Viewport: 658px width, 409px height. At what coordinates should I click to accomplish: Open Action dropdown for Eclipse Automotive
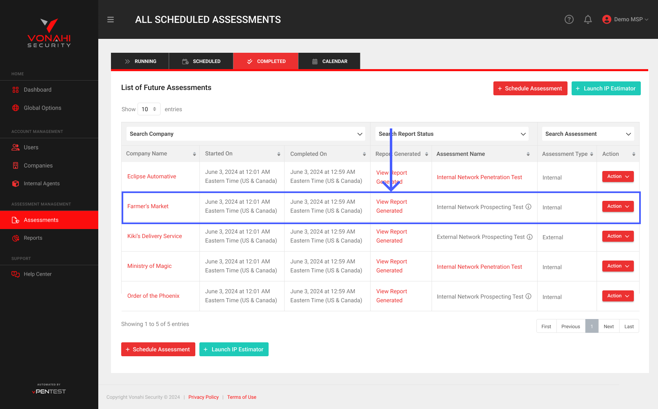pyautogui.click(x=617, y=177)
